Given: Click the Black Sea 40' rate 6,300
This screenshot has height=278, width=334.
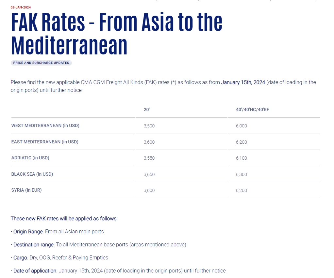Looking at the screenshot, I should click(241, 174).
